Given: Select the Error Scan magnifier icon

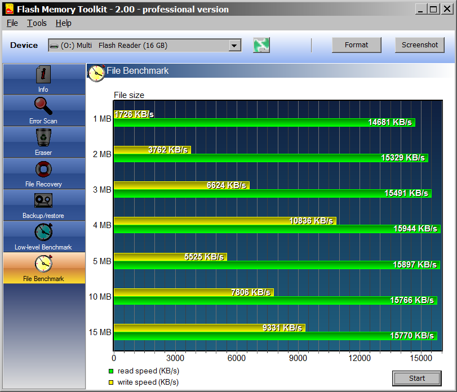Looking at the screenshot, I should click(43, 106).
